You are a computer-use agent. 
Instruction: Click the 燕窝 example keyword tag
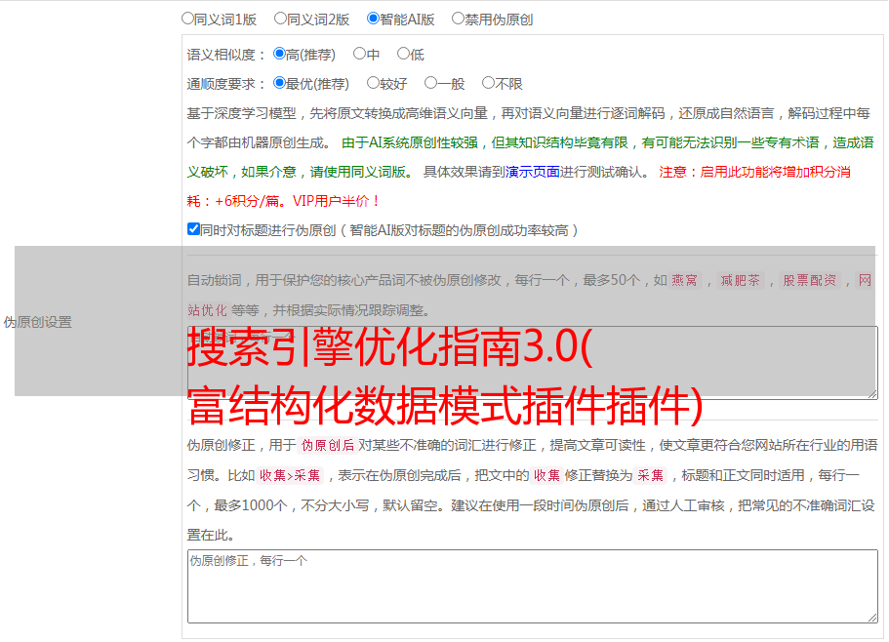point(684,280)
